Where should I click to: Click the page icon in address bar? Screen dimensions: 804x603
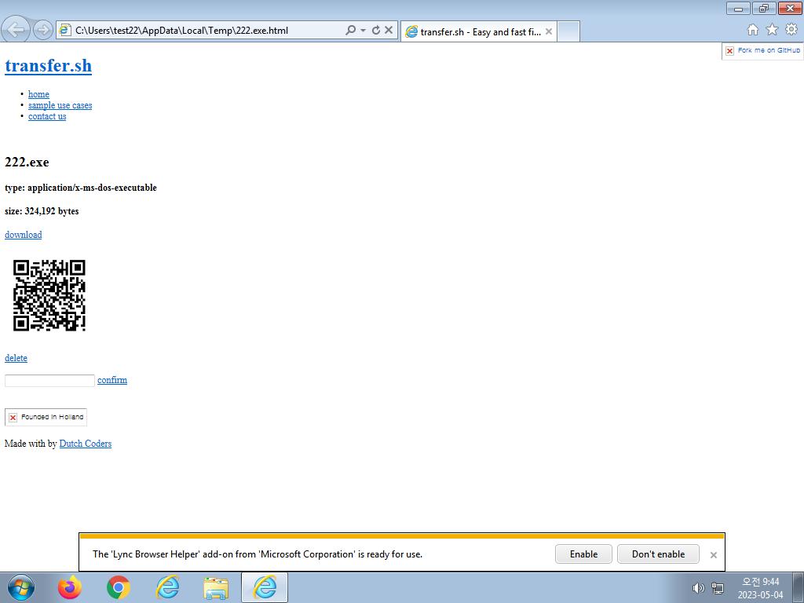65,31
